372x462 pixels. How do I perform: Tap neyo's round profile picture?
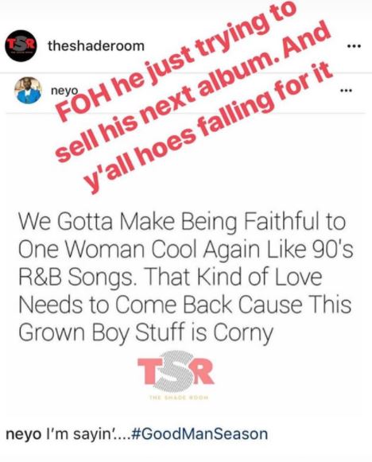pyautogui.click(x=28, y=90)
